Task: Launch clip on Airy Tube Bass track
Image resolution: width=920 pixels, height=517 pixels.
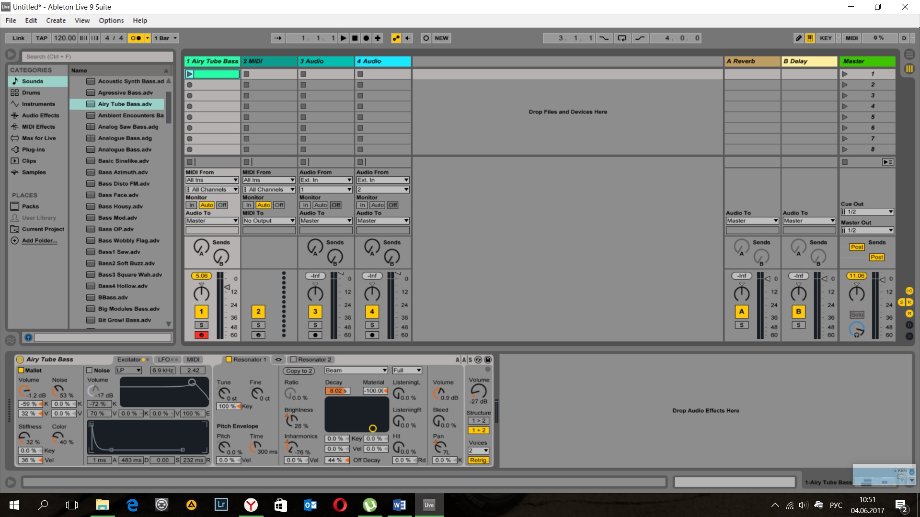Action: pos(190,74)
